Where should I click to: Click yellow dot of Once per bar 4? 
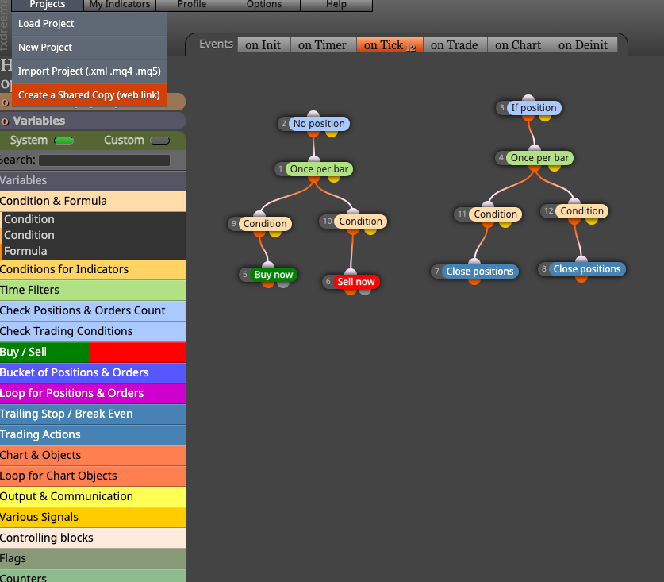[555, 168]
